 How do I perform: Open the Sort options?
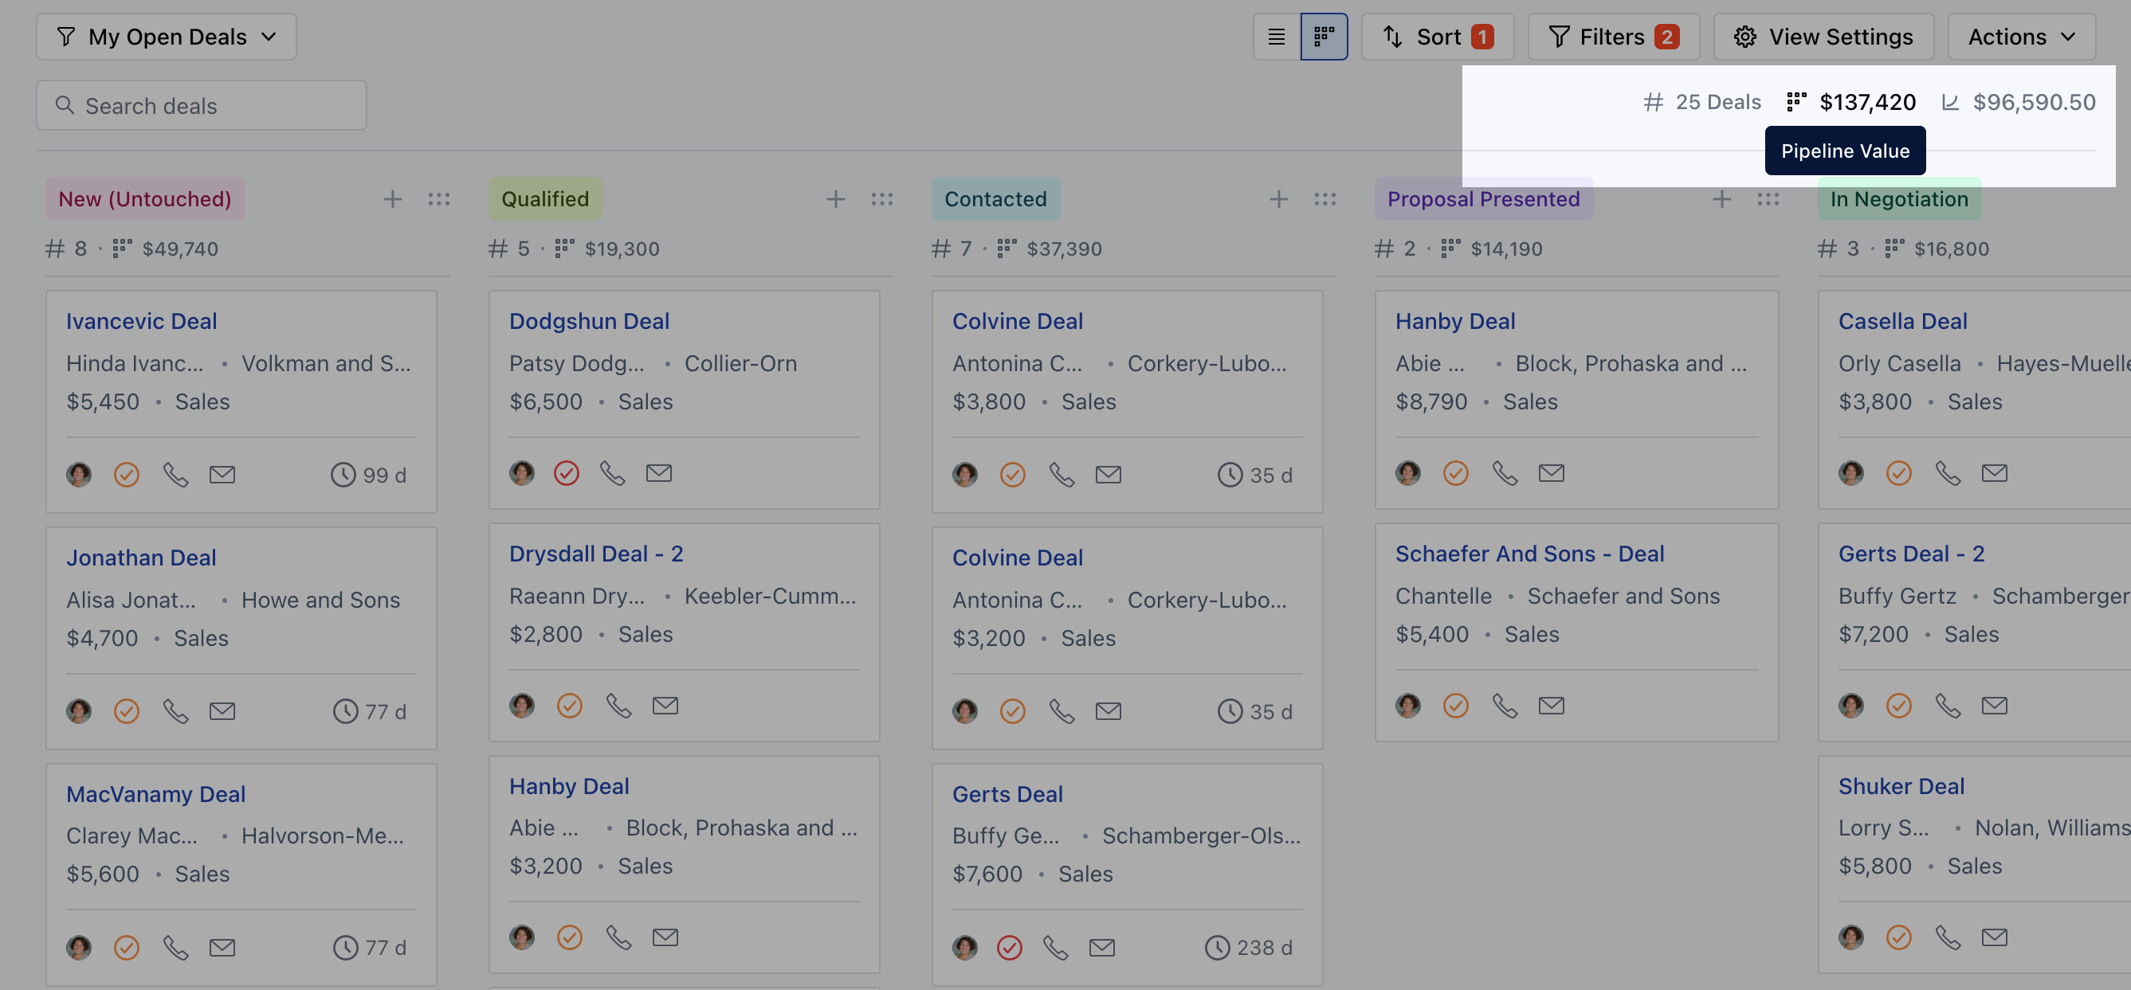(1438, 37)
